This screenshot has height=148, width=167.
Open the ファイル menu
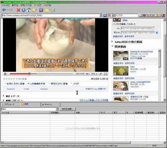(5, 5)
